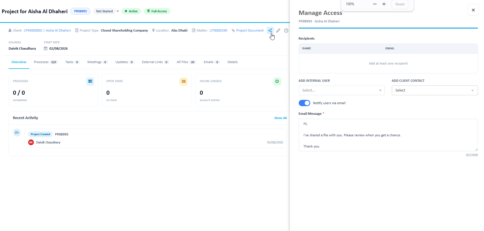Viewport: 484px width, 231px height.
Task: Click the 82/2000 character counter
Action: (472, 155)
